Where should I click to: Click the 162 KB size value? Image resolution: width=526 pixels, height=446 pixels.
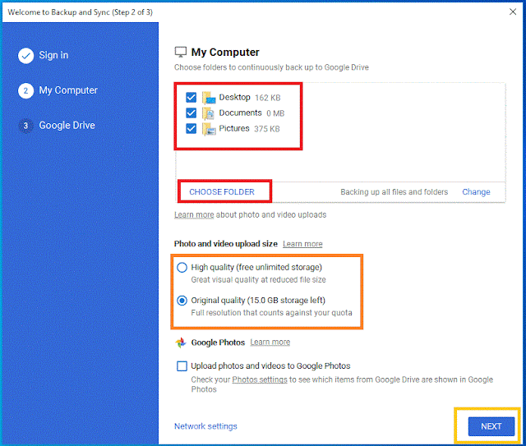pyautogui.click(x=268, y=98)
